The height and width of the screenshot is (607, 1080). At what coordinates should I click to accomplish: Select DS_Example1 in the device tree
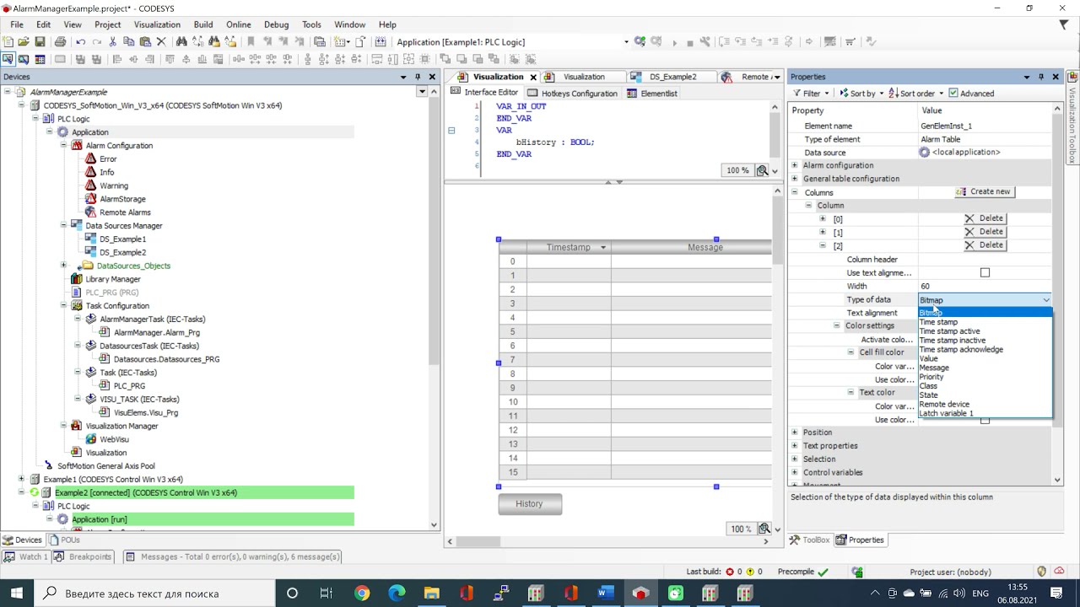[x=122, y=239]
